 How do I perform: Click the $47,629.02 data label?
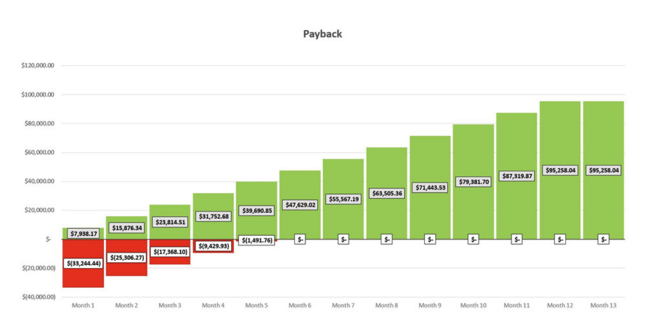tap(300, 205)
